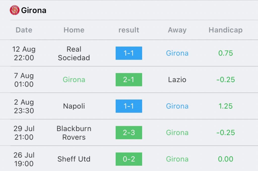
Task: Open the Girona team title
Action: [x=34, y=10]
